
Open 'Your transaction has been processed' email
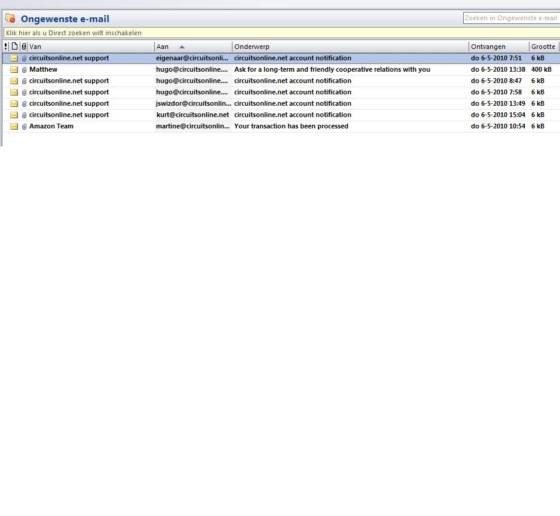click(x=291, y=127)
